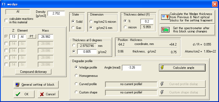
Task: Click the spectrometer D icon
Action: coord(165,30)
